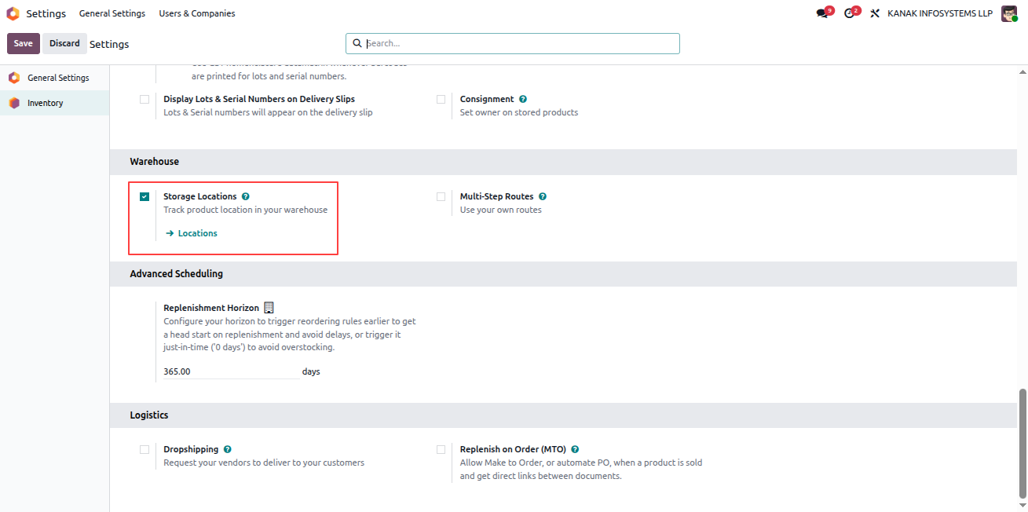Screen dimensions: 1028x512
Task: Click the Replenishment Horizon company icon
Action: pos(269,308)
